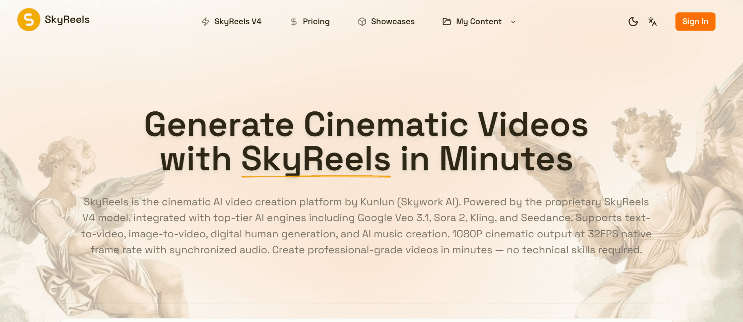743x322 pixels.
Task: Click the folder icon beside My Content
Action: [x=447, y=22]
